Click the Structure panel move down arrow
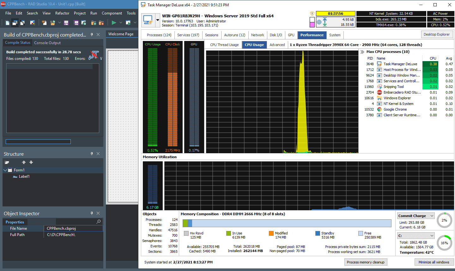 point(31,162)
